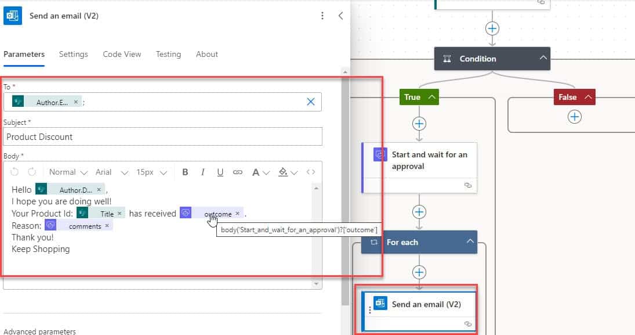Remove the comments token from body
The height and width of the screenshot is (335, 635).
(107, 225)
